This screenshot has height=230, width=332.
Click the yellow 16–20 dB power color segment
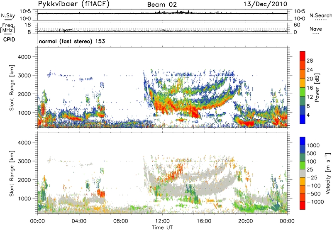[x=303, y=83]
